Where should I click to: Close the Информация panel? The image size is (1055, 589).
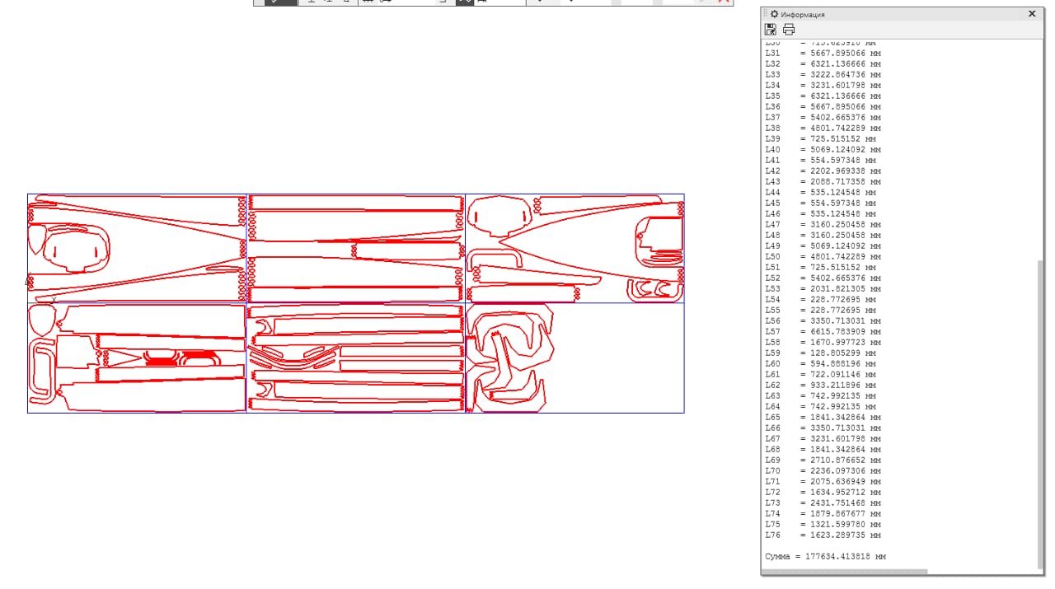tap(1032, 14)
